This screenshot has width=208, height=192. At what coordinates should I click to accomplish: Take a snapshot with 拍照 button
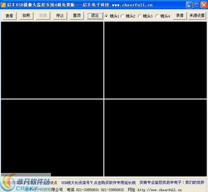coord(26,16)
